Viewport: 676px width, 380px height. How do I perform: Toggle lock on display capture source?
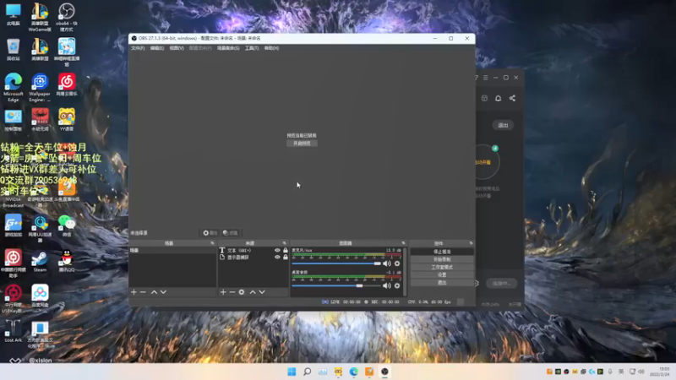tap(286, 258)
